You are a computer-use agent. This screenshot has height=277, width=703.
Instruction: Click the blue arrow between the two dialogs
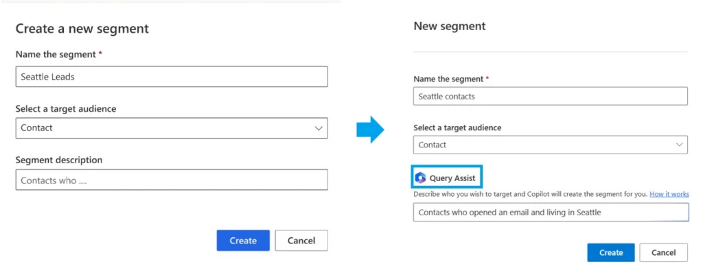tap(371, 128)
